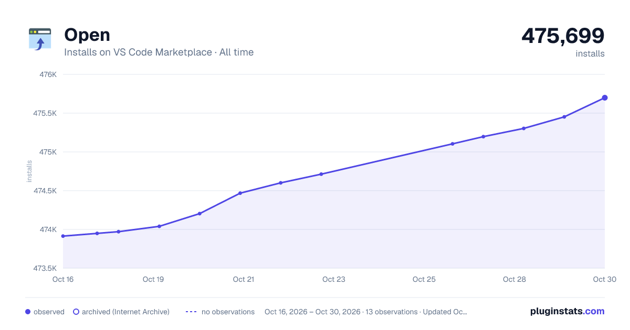The image size is (630, 330).
Task: Open the pluginstats.com link
Action: [568, 311]
